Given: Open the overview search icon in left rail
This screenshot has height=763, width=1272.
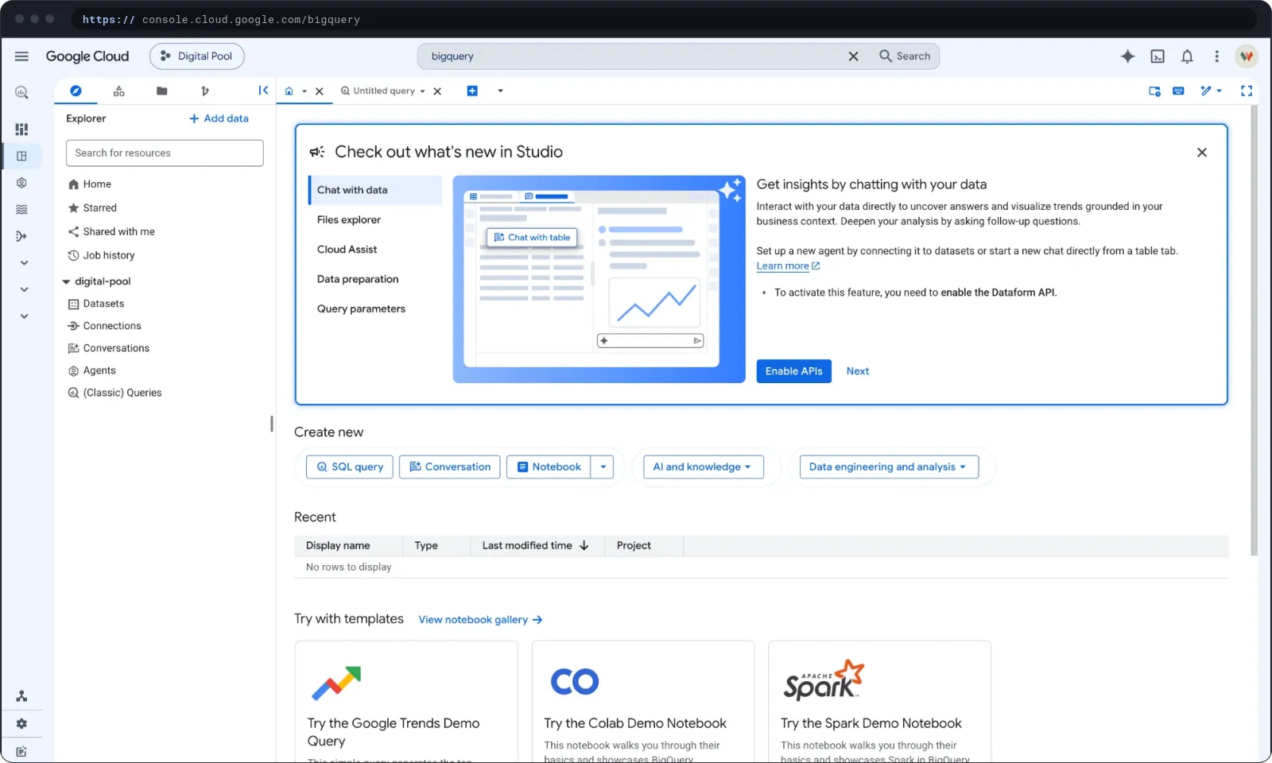Looking at the screenshot, I should [21, 93].
